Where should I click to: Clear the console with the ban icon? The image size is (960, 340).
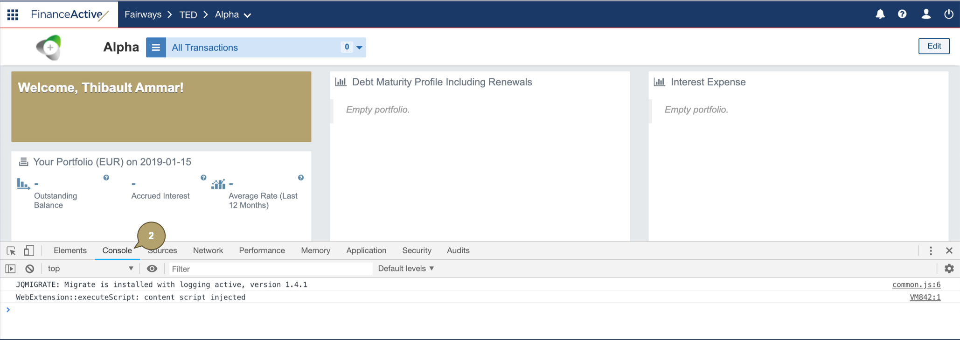click(x=30, y=269)
